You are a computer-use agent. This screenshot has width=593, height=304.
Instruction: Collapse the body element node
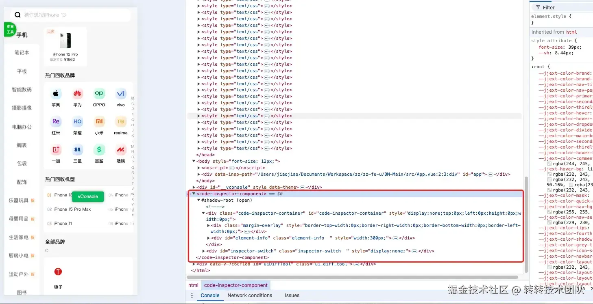[x=194, y=161]
